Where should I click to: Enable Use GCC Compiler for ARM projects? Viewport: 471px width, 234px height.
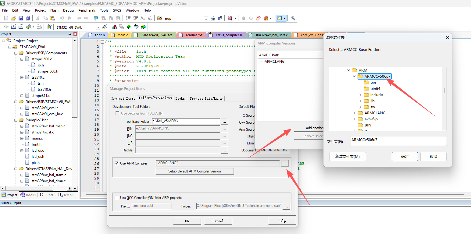[116, 198]
